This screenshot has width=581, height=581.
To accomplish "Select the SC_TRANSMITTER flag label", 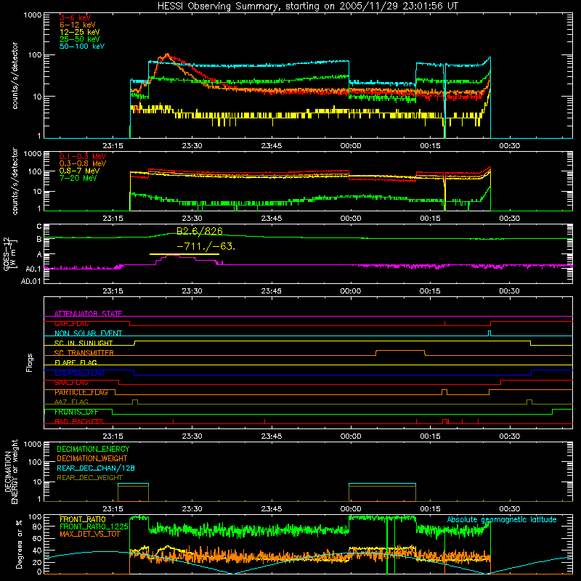I will [x=84, y=353].
